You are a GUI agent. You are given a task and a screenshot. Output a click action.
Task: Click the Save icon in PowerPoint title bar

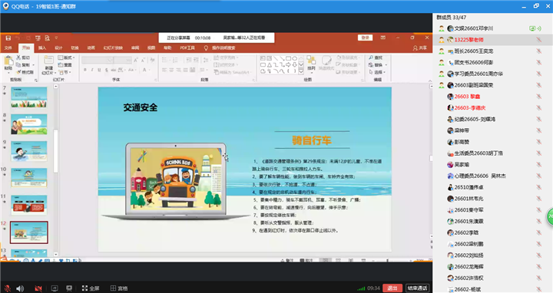[8, 38]
